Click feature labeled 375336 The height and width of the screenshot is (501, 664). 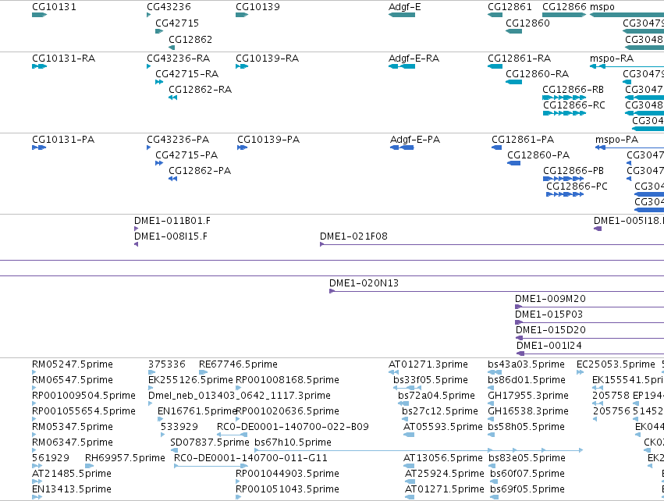click(x=167, y=364)
